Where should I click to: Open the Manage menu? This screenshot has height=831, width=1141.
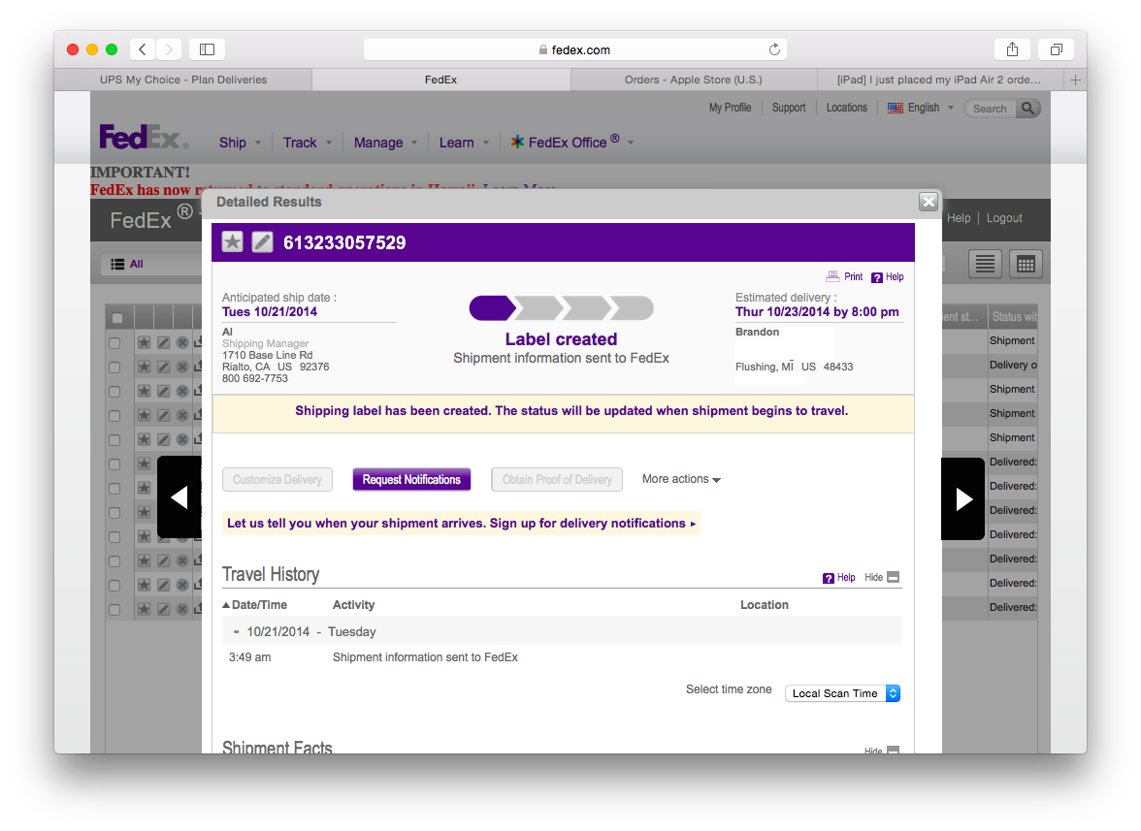[x=386, y=143]
